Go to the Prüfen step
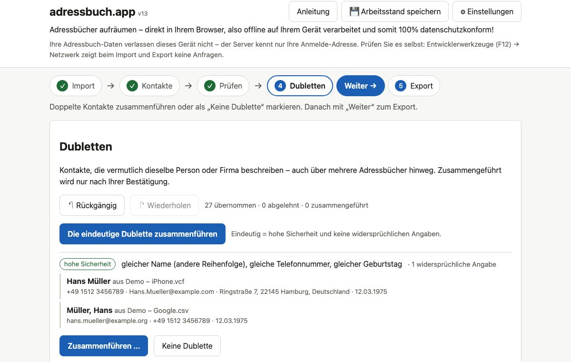This screenshot has width=571, height=362. (223, 86)
